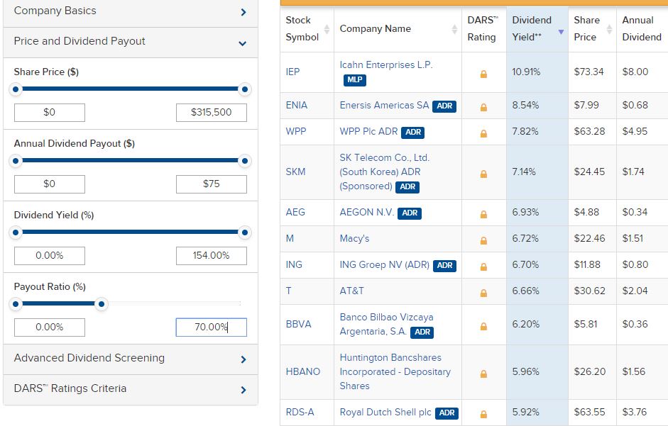Click the ADR badge next to Enersis Americas SA

444,106
